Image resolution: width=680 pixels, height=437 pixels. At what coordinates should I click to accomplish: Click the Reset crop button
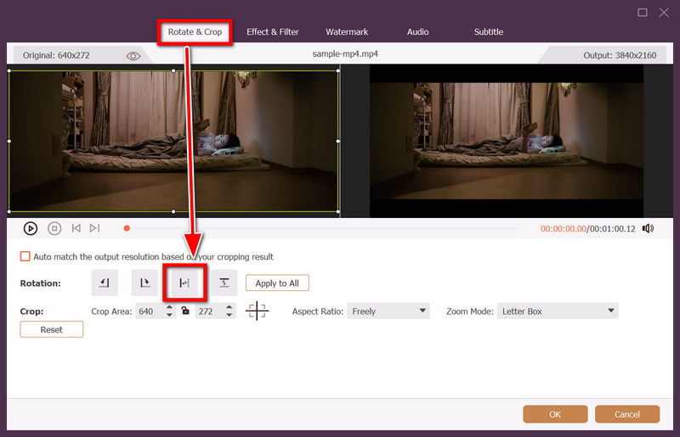(52, 329)
